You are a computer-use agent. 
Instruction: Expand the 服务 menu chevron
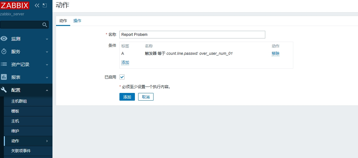(x=47, y=52)
